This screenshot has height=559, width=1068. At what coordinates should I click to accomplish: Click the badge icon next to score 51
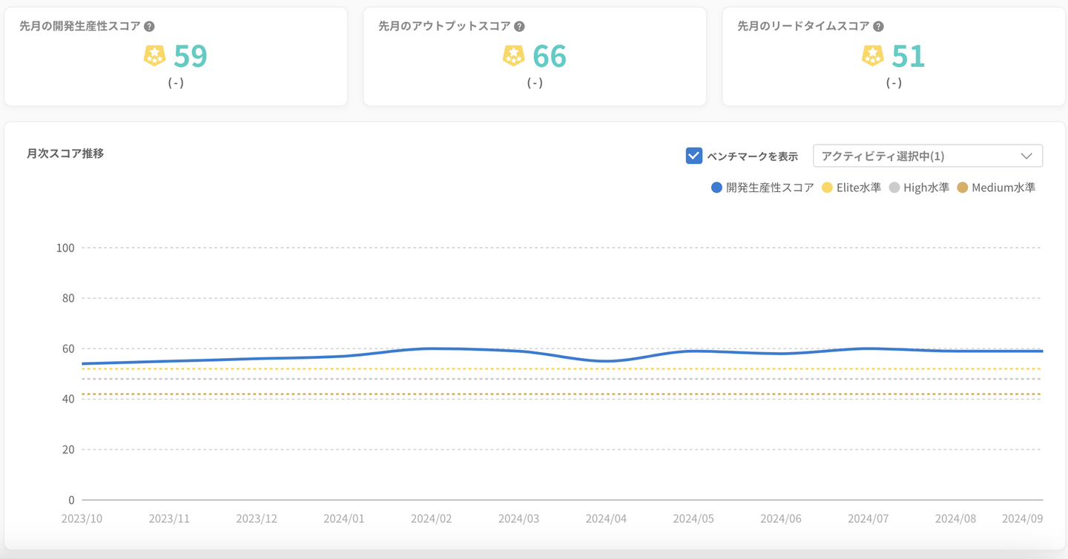coord(872,56)
